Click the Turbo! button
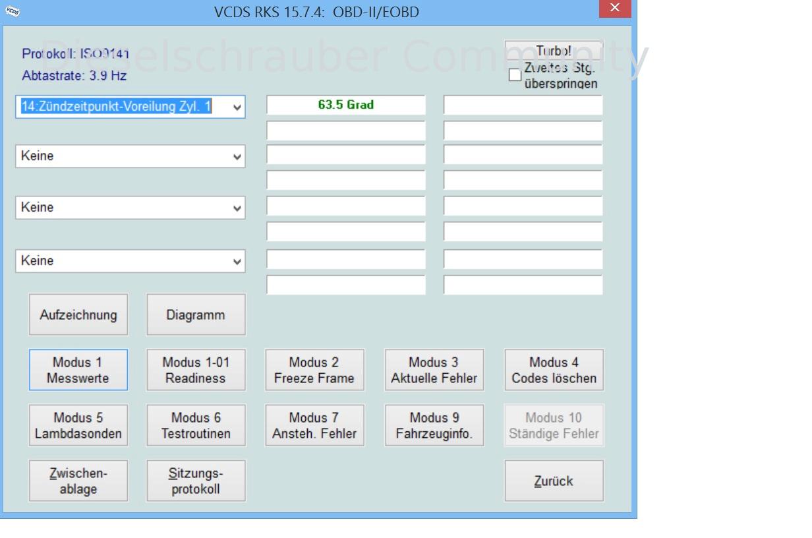 pyautogui.click(x=554, y=51)
